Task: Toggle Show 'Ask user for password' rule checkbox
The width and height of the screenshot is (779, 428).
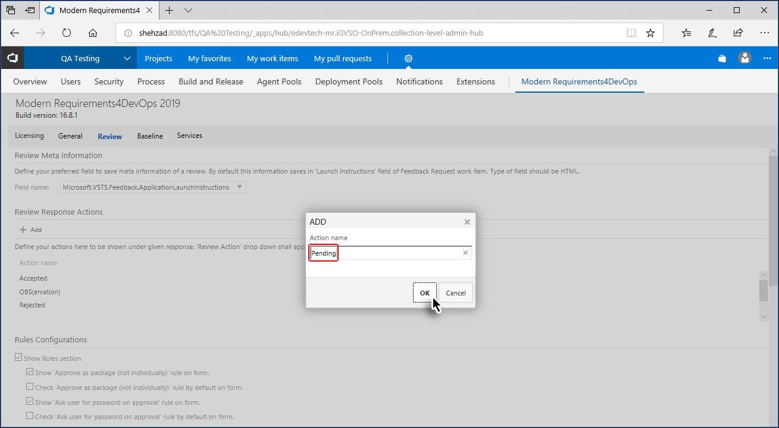Action: click(30, 402)
